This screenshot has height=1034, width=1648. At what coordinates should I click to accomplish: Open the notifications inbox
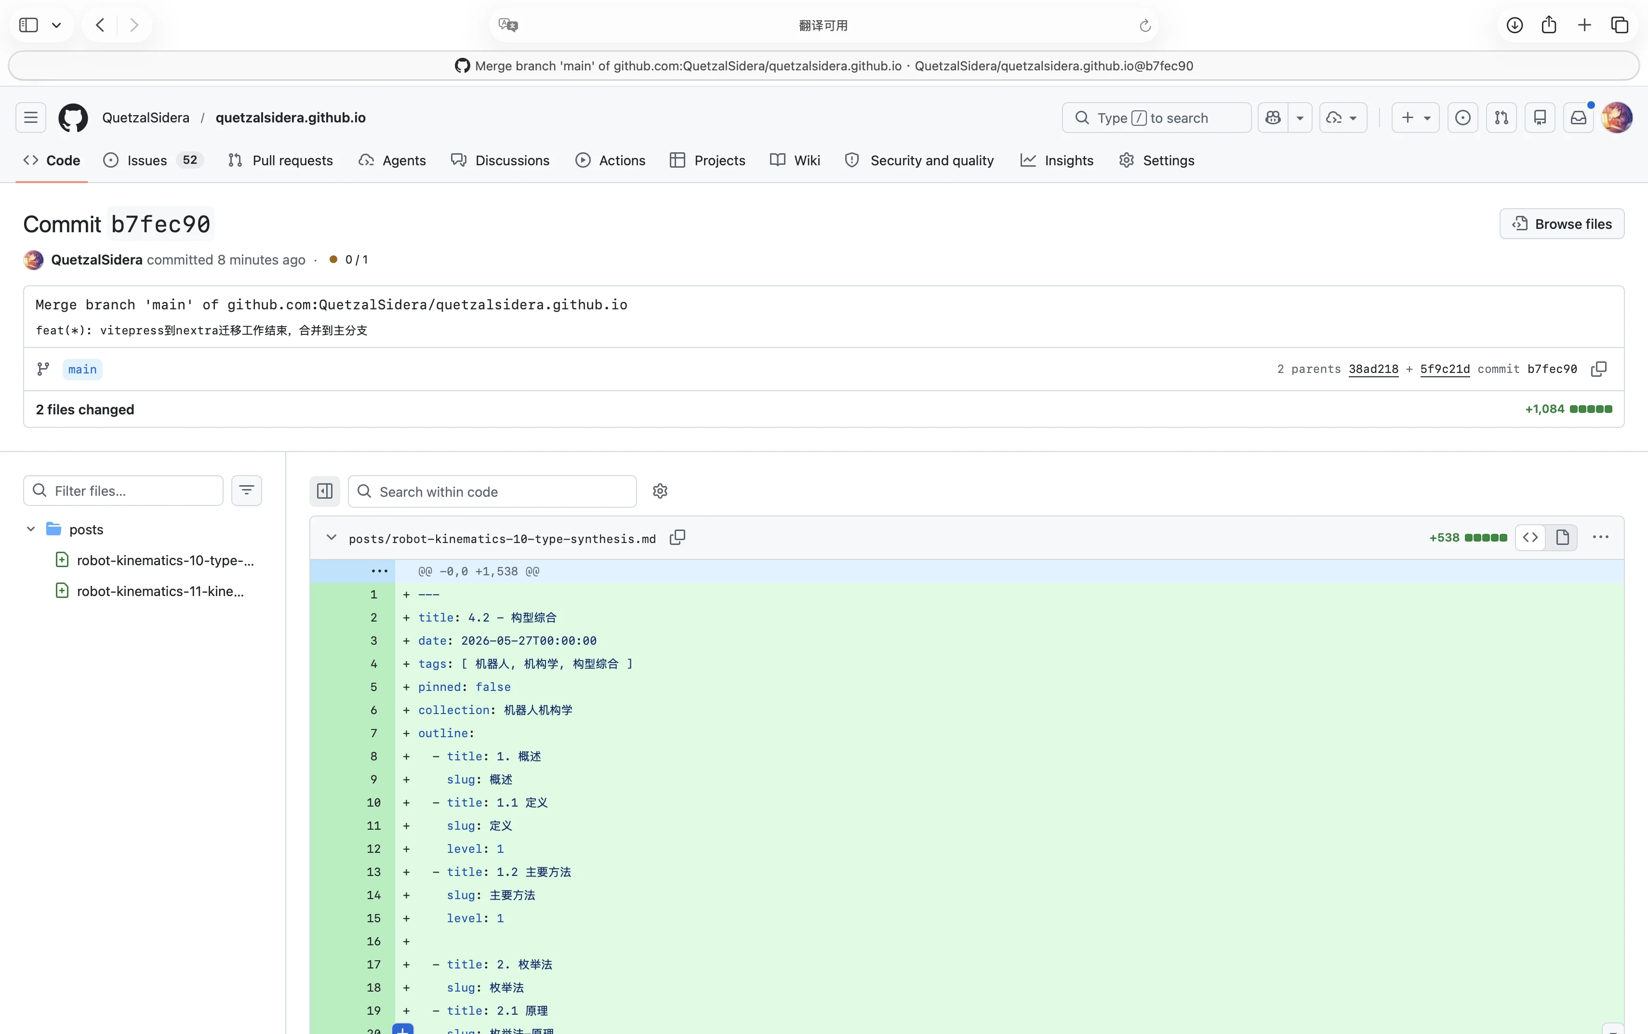[x=1578, y=118]
